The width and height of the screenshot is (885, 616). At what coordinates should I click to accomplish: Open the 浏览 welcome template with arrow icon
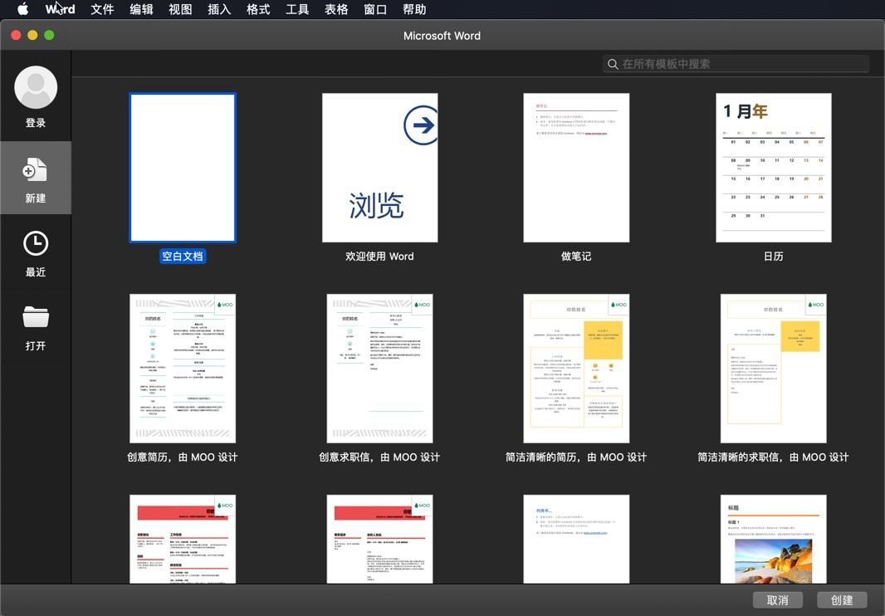point(379,168)
